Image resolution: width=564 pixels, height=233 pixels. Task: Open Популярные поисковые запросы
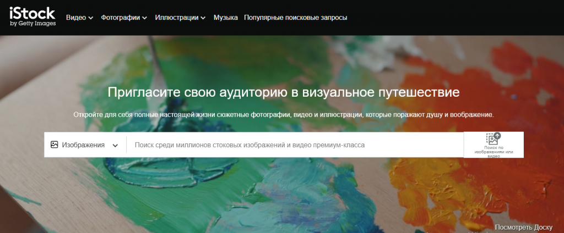296,18
